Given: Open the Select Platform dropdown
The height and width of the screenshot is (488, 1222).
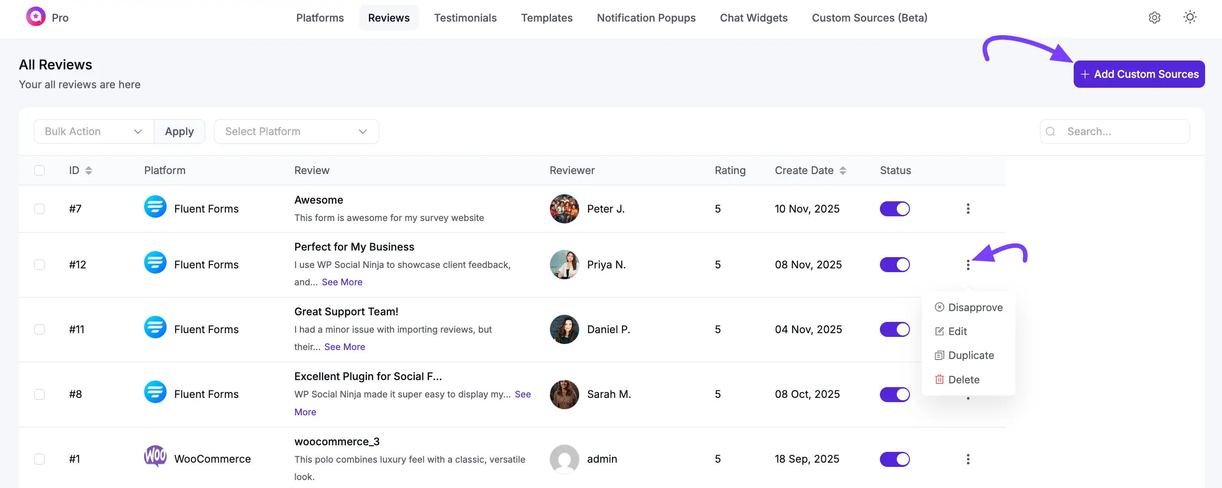Looking at the screenshot, I should click(296, 131).
